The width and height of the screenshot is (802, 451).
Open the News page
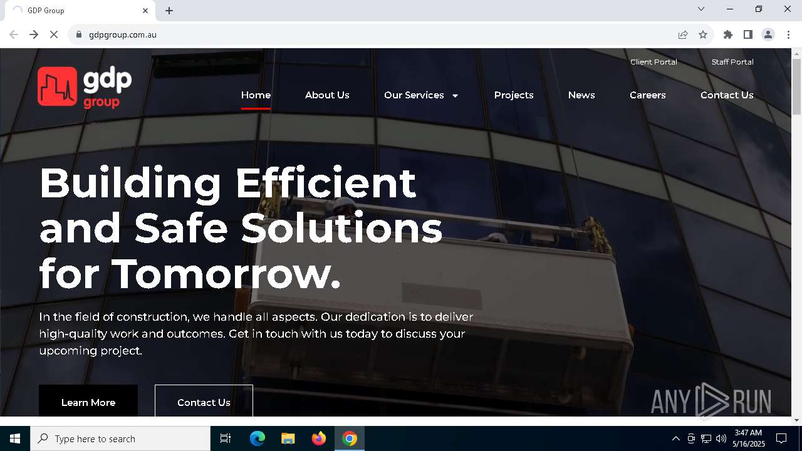(581, 95)
